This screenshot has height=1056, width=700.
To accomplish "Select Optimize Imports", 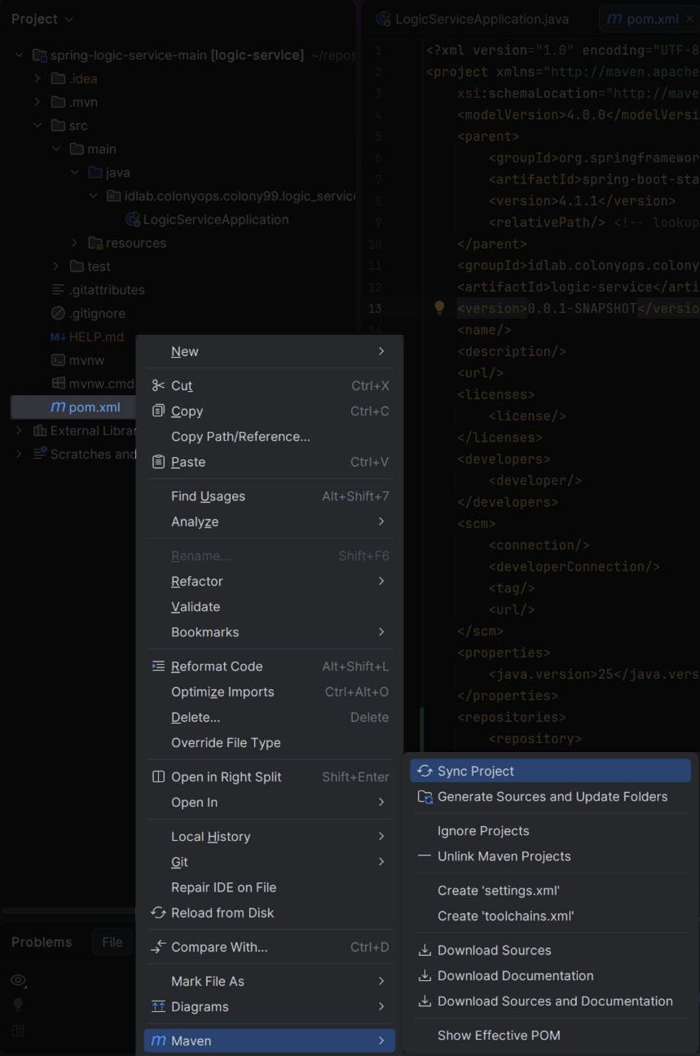I will click(270, 692).
